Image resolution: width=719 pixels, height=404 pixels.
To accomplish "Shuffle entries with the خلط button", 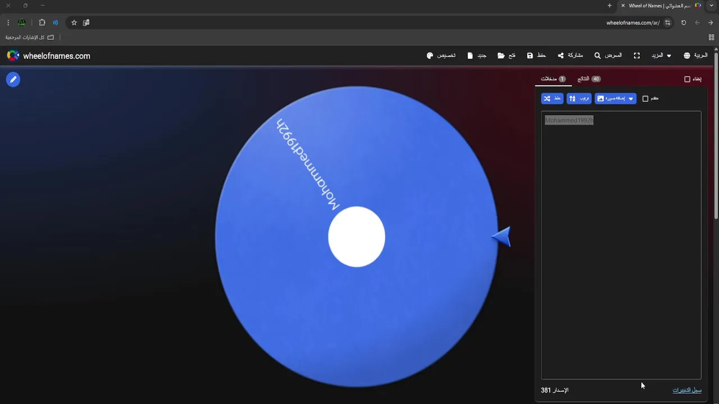I will [552, 99].
